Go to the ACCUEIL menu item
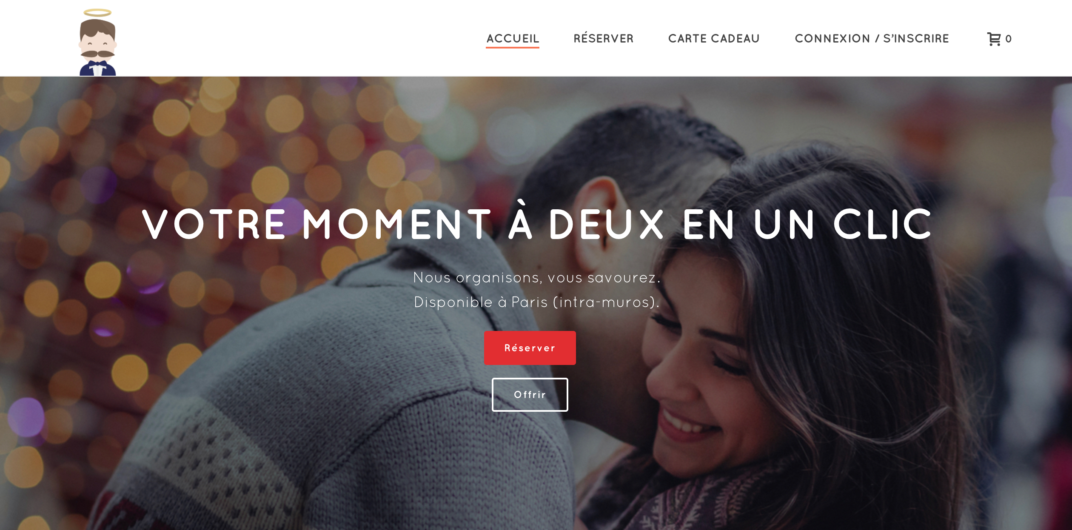 tap(513, 38)
